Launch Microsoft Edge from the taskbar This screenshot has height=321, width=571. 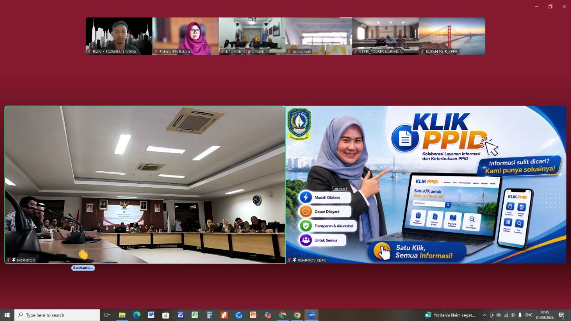(x=137, y=315)
